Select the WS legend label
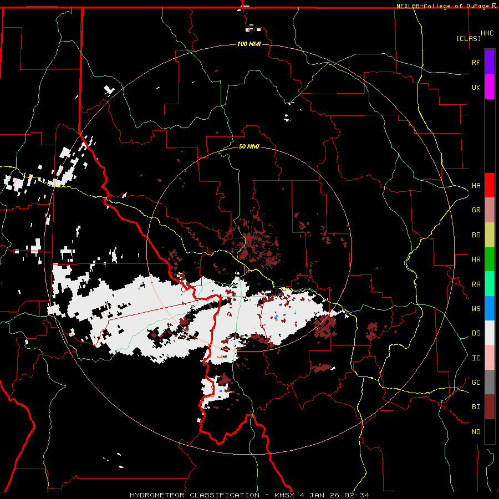The image size is (499, 499). 476,309
